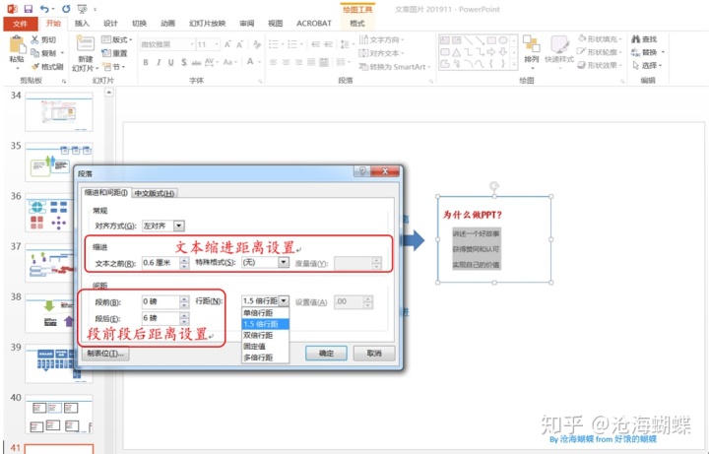The image size is (709, 454).
Task: Open the Design (设计) ribbon tab
Action: click(110, 23)
